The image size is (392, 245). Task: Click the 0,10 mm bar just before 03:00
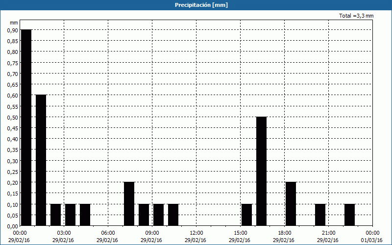[x=56, y=215]
